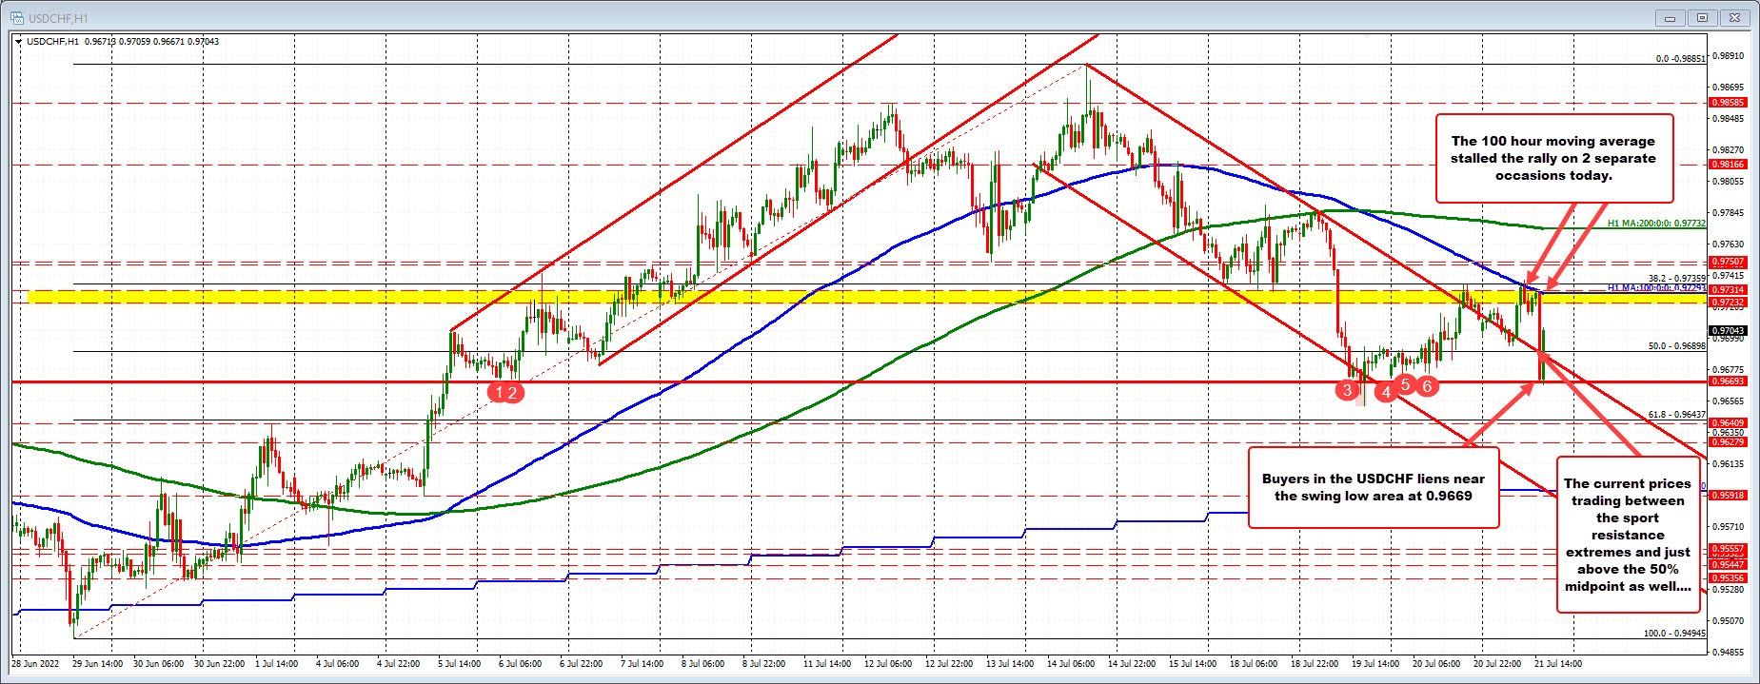1760x684 pixels.
Task: Click the 100.0 - 0.94945 Fibonacci label
Action: (1674, 633)
